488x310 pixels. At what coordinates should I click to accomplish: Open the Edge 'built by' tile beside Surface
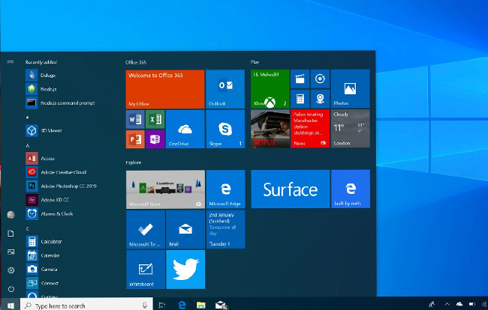351,189
